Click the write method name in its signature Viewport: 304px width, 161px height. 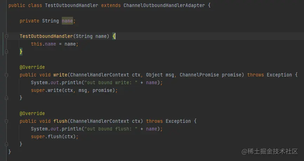[60, 75]
